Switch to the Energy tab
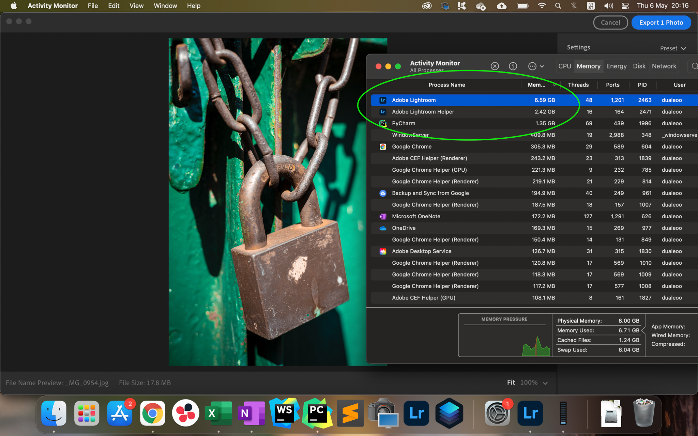The image size is (698, 436). (x=616, y=66)
